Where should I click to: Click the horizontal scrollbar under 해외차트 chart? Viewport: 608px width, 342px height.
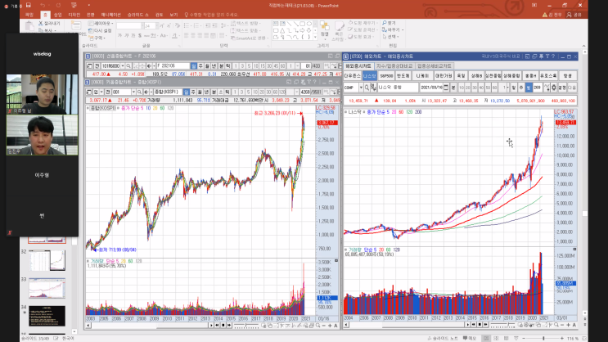[407, 325]
